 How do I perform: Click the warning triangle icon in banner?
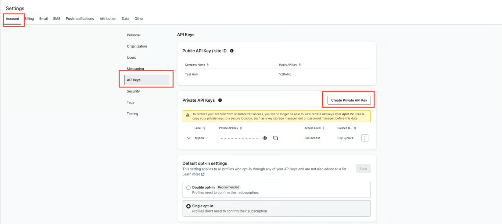tap(188, 115)
